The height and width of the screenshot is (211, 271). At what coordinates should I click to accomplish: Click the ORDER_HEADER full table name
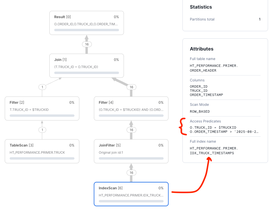click(203, 70)
